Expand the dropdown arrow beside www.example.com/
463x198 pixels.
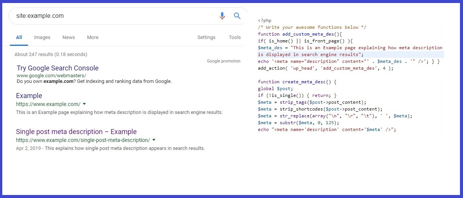(x=84, y=104)
